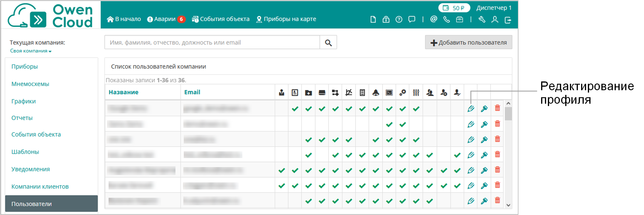Click the phone icon in top bar
The height and width of the screenshot is (215, 644).
tap(446, 20)
